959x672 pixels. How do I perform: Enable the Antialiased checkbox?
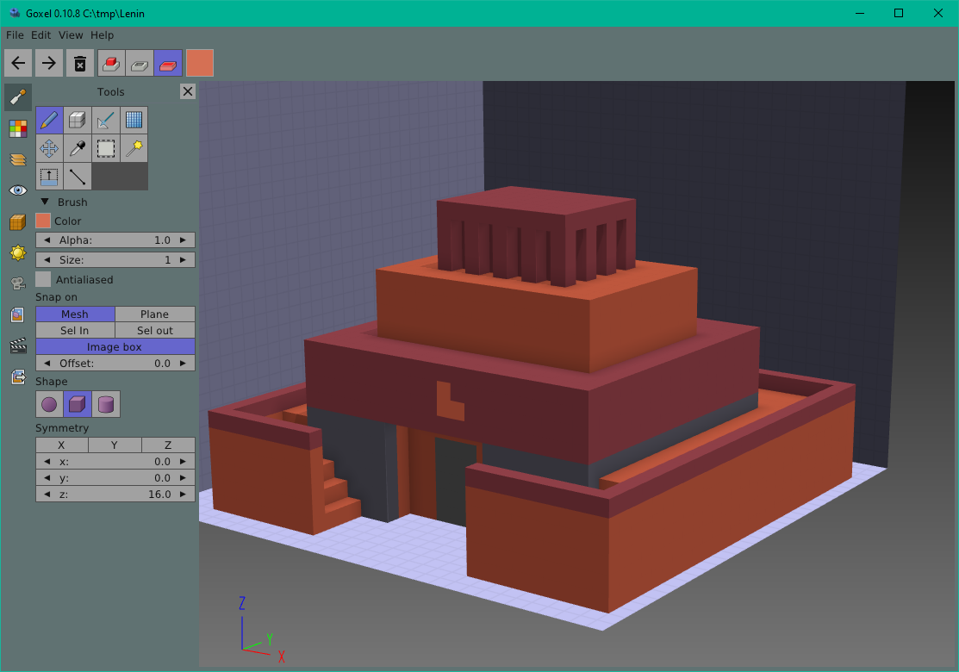[43, 279]
